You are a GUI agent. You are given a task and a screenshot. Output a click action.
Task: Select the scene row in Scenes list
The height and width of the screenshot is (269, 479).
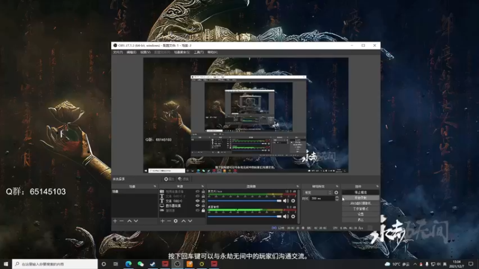135,191
